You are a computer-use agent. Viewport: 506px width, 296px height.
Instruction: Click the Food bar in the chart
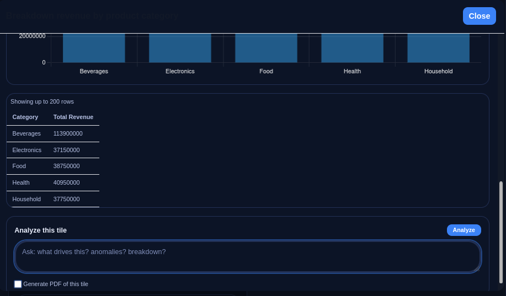click(x=266, y=48)
